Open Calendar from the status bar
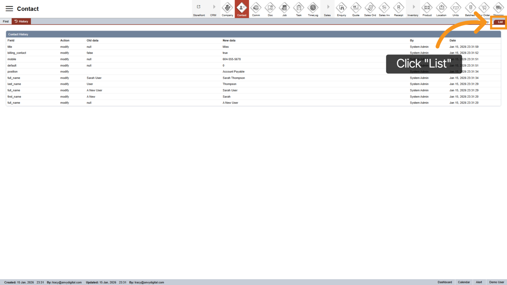This screenshot has height=285, width=507. 464,282
